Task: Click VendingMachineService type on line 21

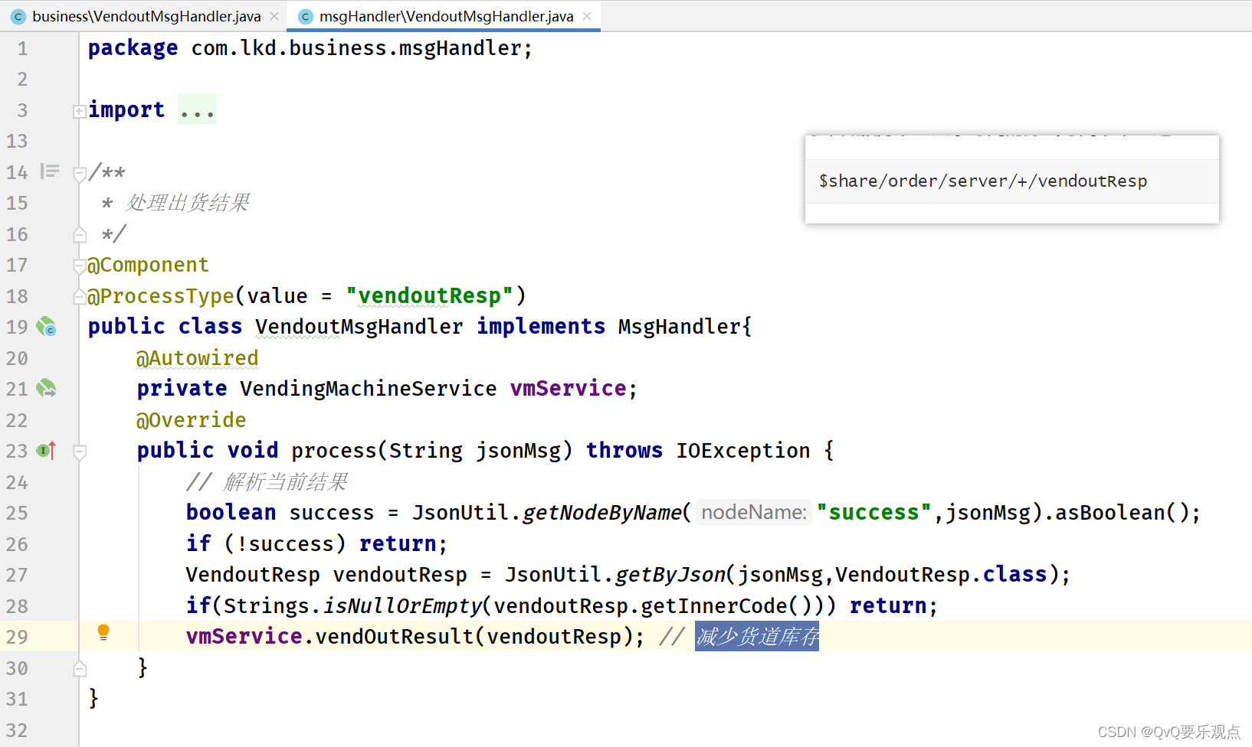Action: click(x=369, y=389)
